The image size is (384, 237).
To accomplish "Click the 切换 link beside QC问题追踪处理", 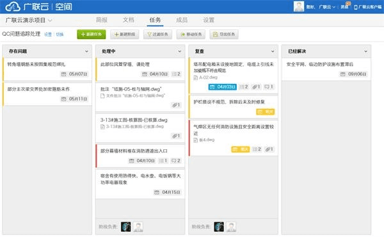I will click(x=60, y=35).
